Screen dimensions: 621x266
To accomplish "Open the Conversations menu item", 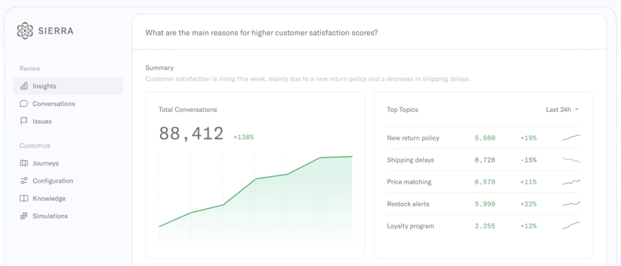I will tap(53, 104).
